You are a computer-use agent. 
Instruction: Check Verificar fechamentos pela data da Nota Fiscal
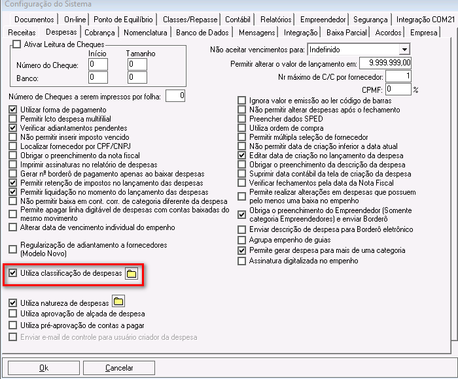(x=242, y=183)
